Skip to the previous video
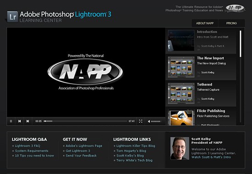252x174 pixels. (x=19, y=121)
